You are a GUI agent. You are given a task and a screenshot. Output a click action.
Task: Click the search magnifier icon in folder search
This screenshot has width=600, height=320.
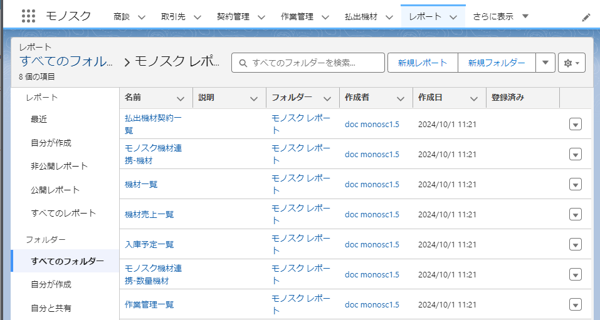pos(243,63)
